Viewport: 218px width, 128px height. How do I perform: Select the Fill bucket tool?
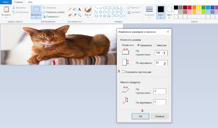[x=74, y=9]
